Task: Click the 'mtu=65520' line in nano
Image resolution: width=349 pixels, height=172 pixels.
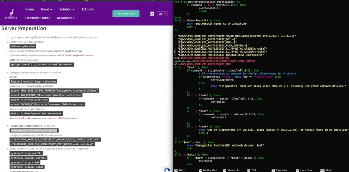Action: click(x=206, y=161)
